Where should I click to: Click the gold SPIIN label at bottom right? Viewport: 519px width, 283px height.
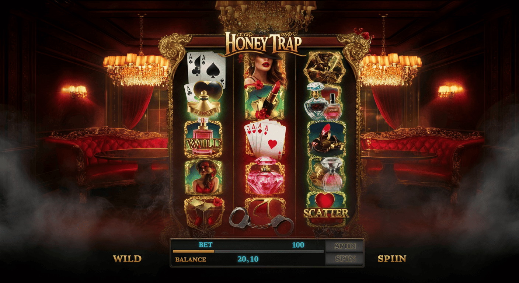pos(392,259)
